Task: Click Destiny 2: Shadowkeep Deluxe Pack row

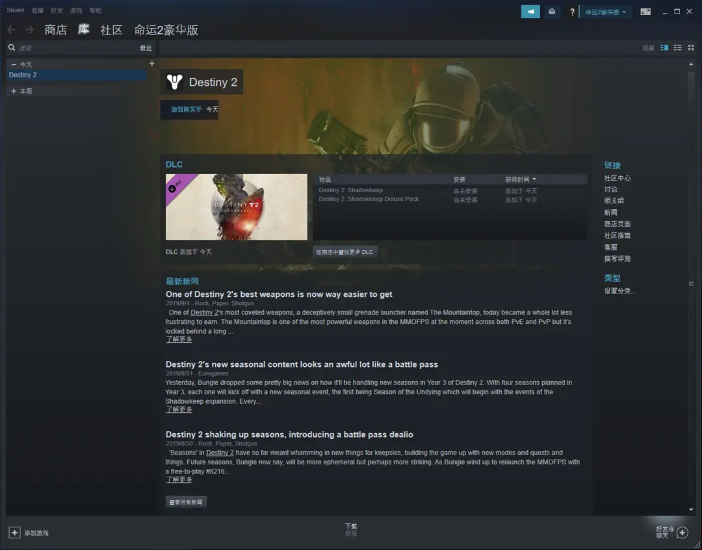Action: (450, 199)
